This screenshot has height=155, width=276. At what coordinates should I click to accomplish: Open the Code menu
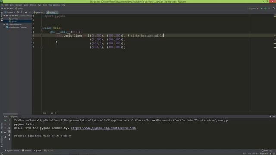point(26,5)
